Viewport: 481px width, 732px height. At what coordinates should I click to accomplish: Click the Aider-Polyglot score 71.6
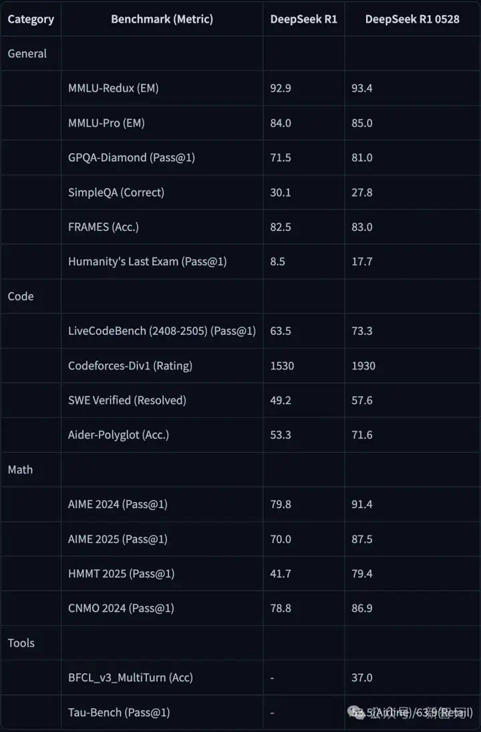(x=362, y=435)
